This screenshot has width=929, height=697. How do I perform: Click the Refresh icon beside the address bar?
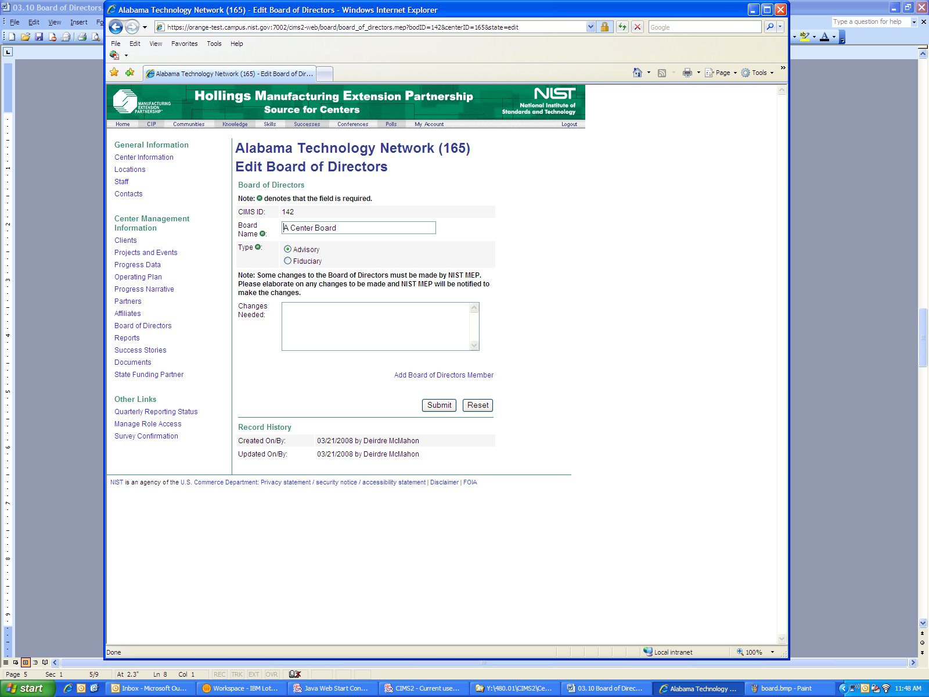point(622,27)
